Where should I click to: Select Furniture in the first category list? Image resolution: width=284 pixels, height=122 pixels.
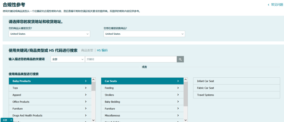(x=50, y=109)
